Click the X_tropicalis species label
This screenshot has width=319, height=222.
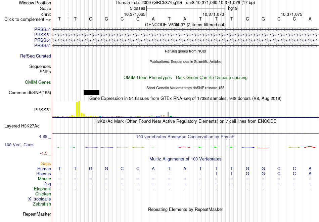(x=40, y=199)
